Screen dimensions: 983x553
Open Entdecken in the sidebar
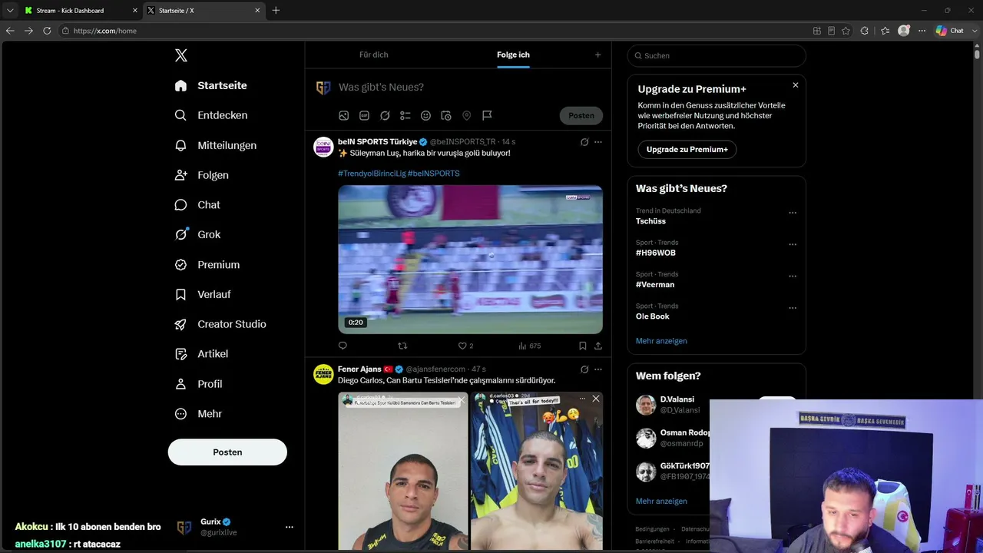click(x=210, y=115)
